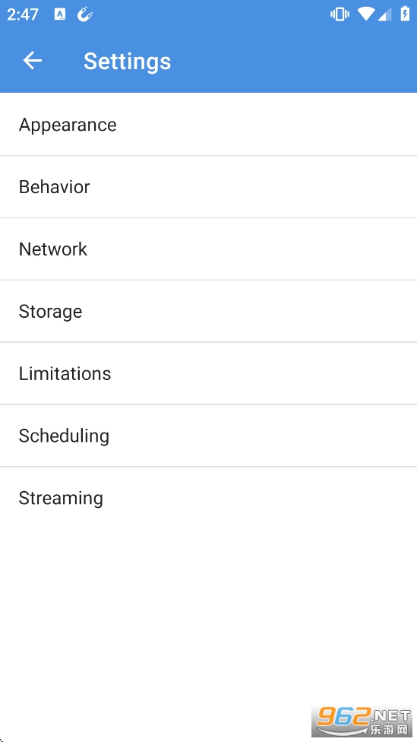Click the keyboard 'A' status bar icon

tap(60, 14)
